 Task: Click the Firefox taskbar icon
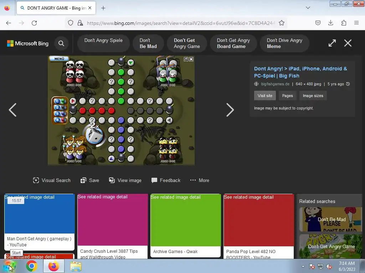point(54,266)
